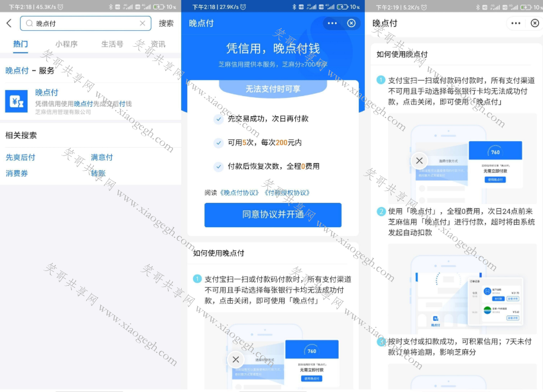
Task: Click the Bluetooth icon in left status bar
Action: pyautogui.click(x=111, y=7)
